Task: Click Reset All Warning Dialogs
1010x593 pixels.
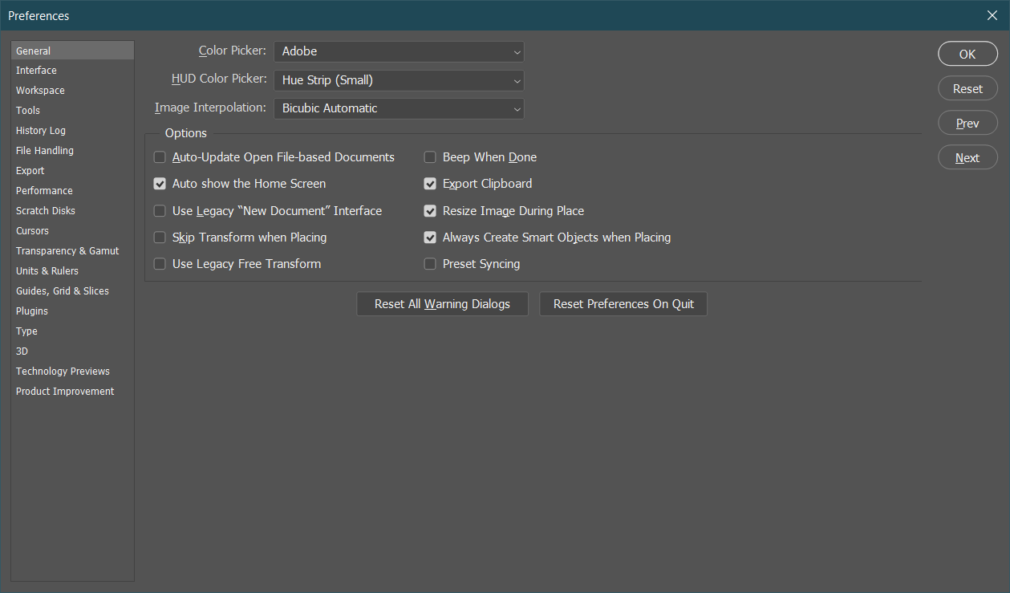Action: click(x=442, y=303)
